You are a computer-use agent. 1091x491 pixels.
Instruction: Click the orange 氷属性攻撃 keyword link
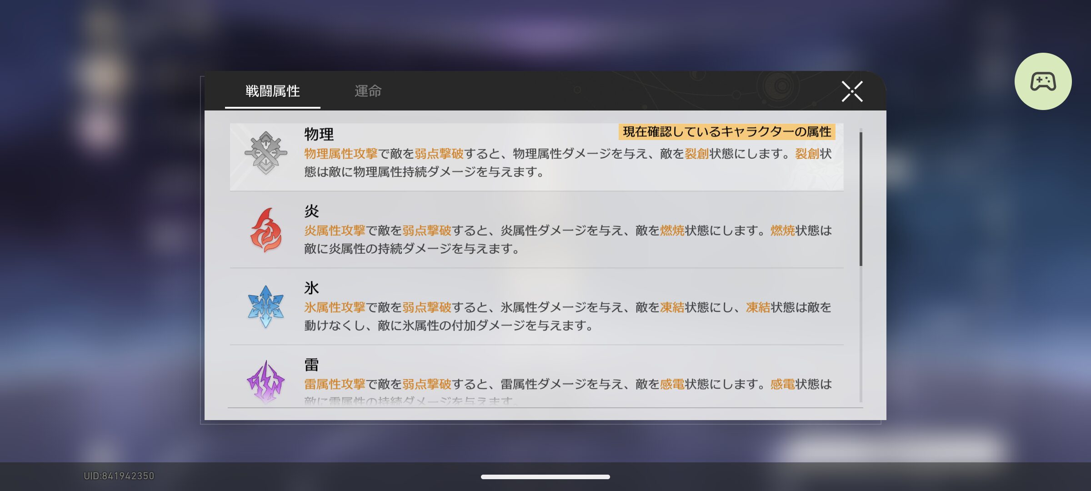335,307
